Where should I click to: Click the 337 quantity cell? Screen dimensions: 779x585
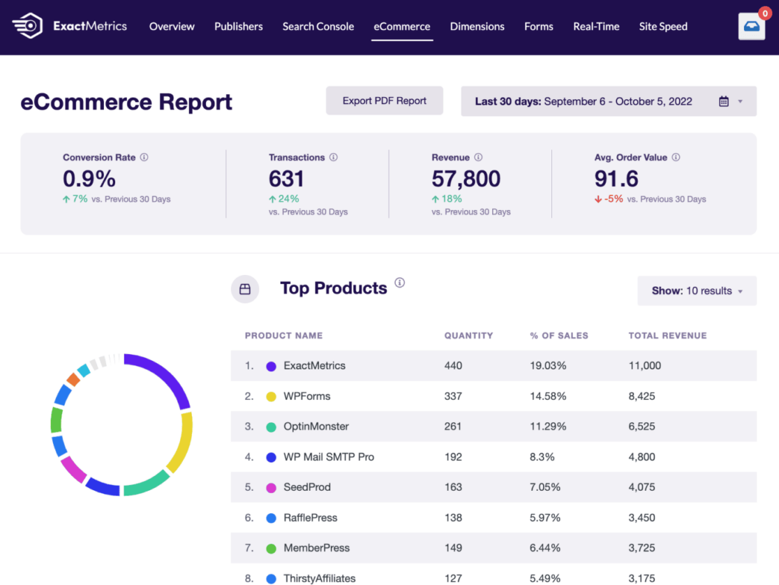pos(453,396)
